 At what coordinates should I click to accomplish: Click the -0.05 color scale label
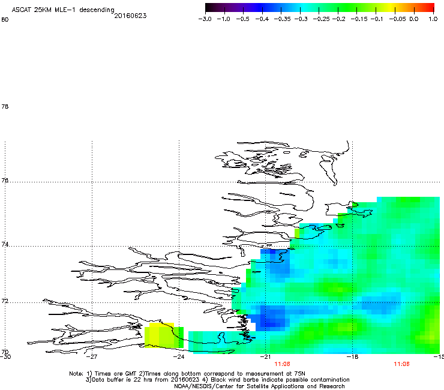click(397, 19)
